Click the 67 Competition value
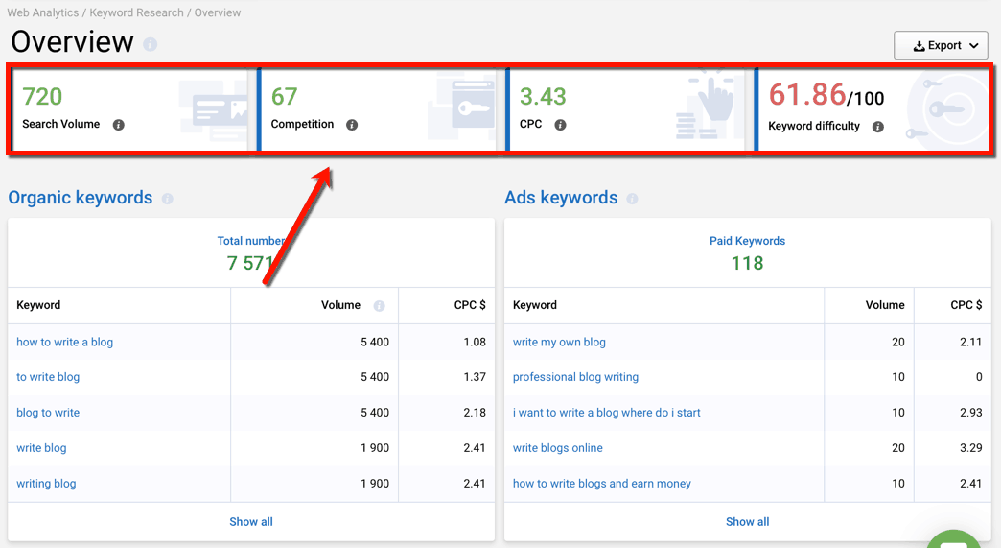This screenshot has height=548, width=1001. pyautogui.click(x=284, y=96)
